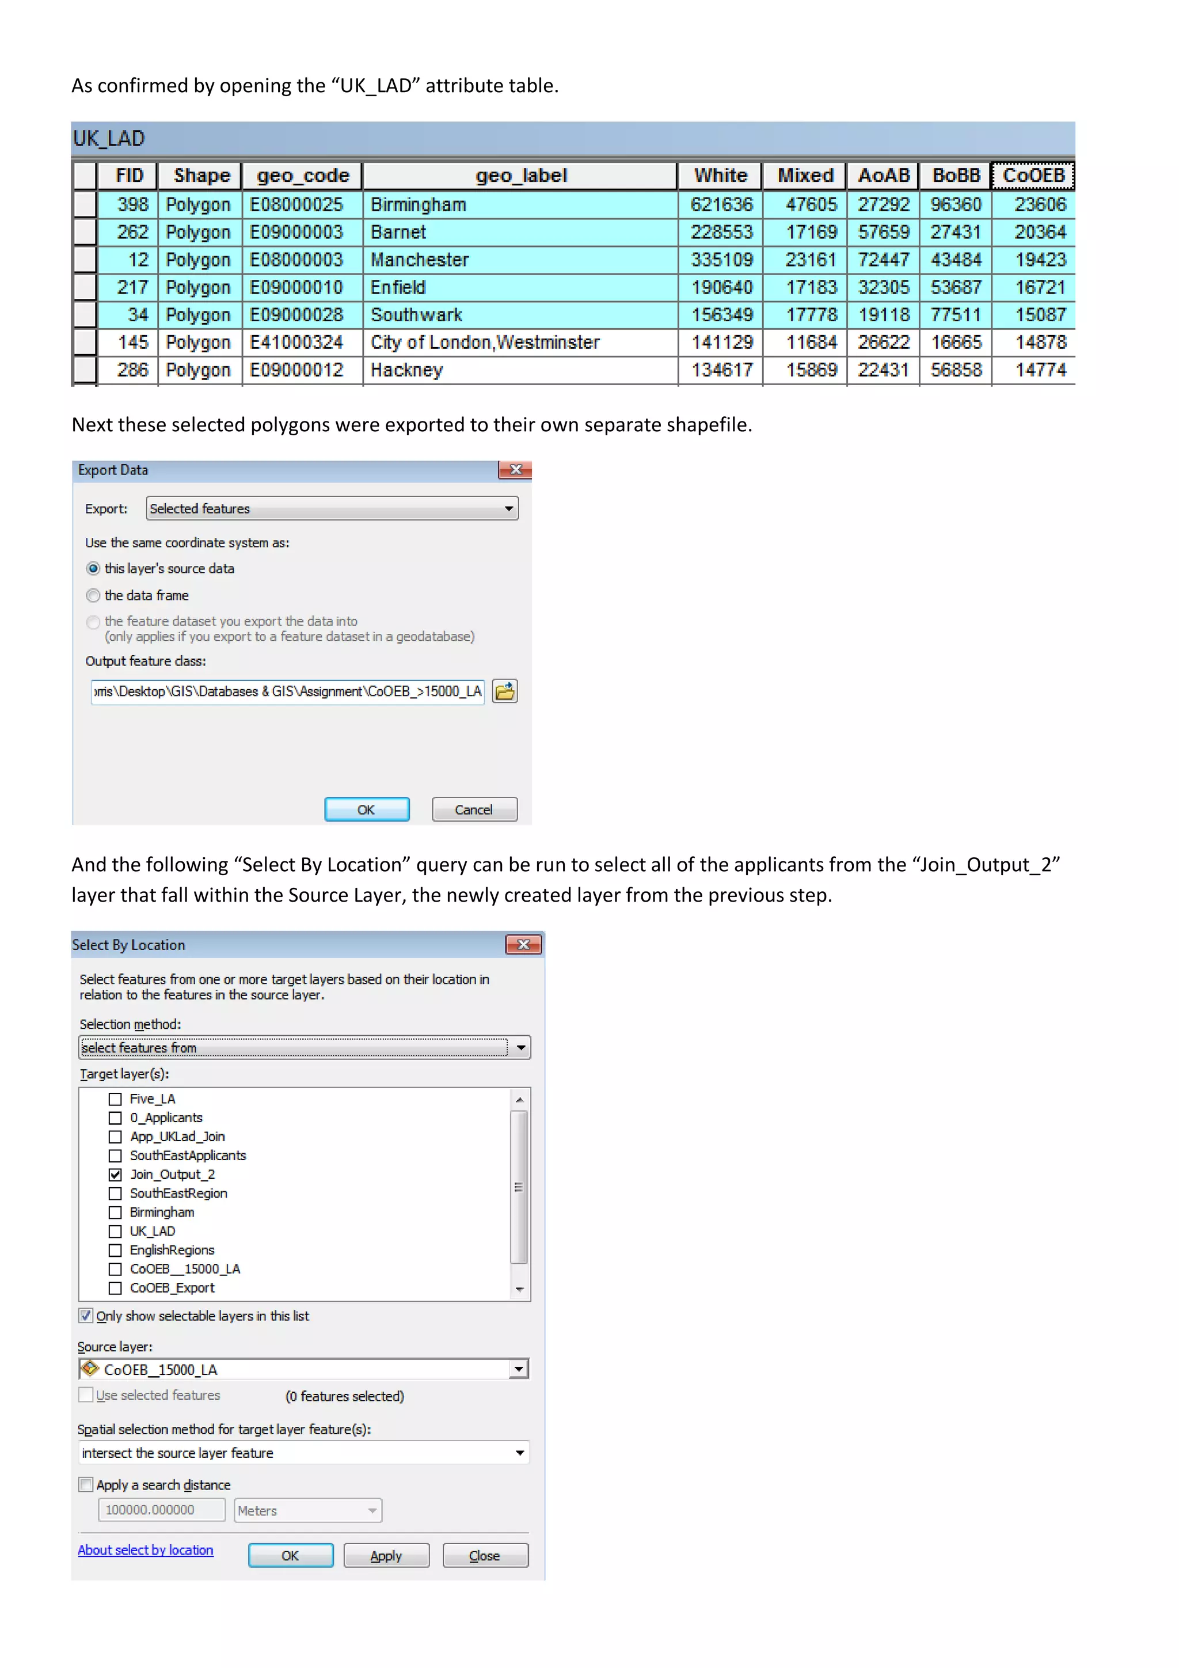Click the Apply button
Image resolution: width=1179 pixels, height=1668 pixels.
click(x=386, y=1555)
